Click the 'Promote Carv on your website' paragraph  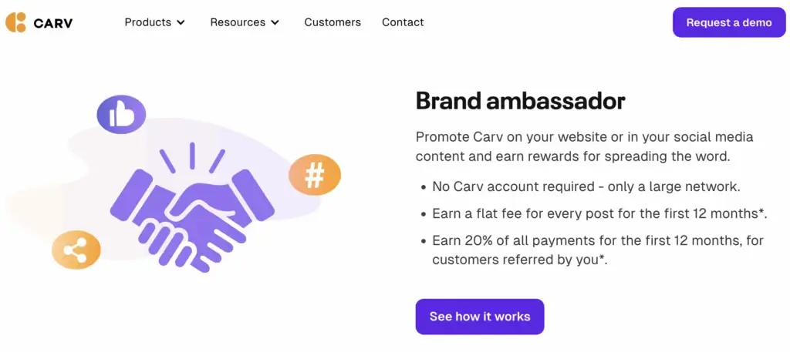[584, 146]
